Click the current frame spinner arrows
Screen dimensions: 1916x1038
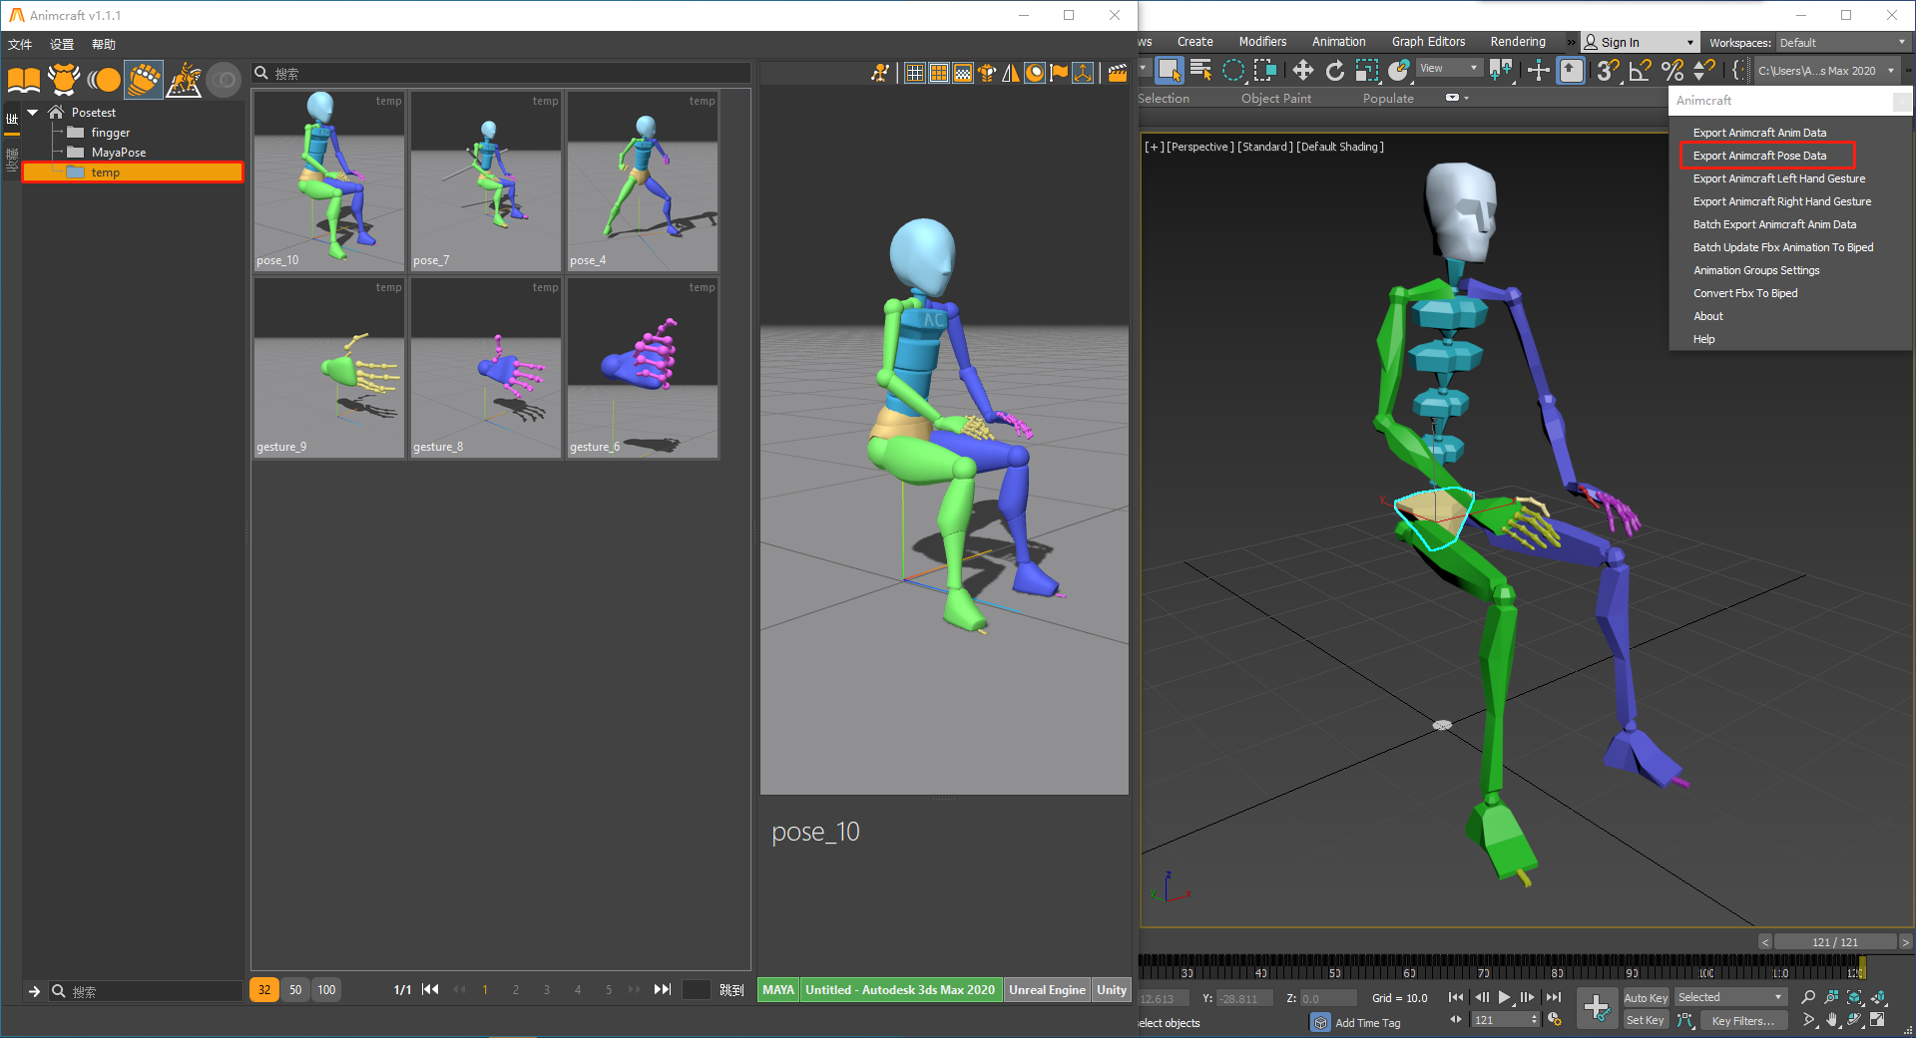[1535, 1020]
